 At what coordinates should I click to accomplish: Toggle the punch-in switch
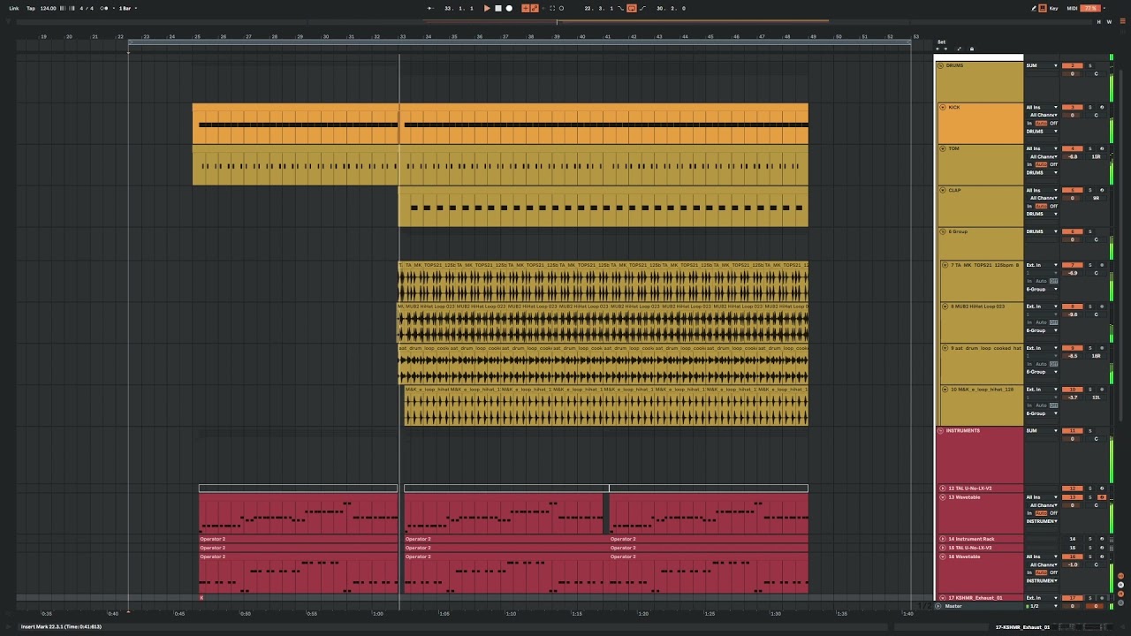[x=620, y=8]
